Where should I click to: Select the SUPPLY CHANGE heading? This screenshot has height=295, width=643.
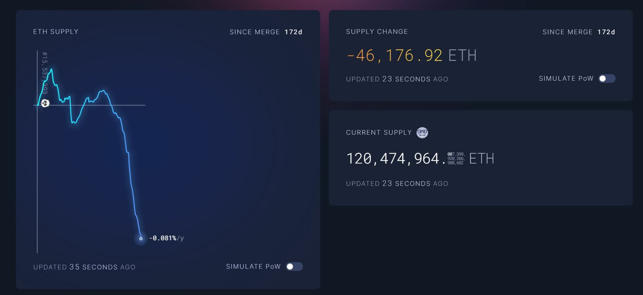[x=377, y=32]
